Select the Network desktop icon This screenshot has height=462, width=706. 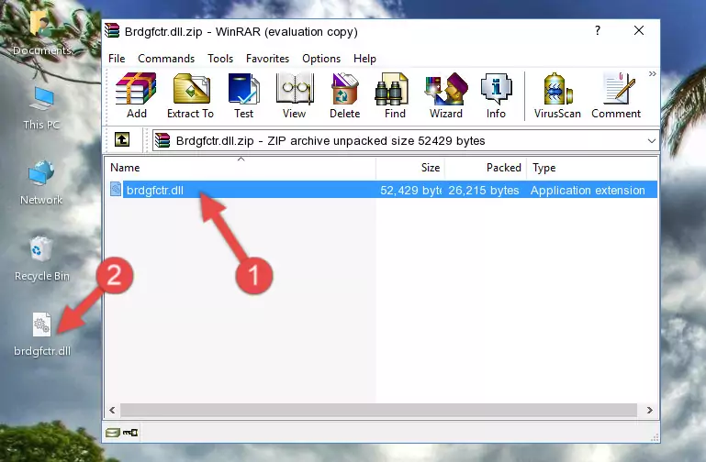pos(41,182)
